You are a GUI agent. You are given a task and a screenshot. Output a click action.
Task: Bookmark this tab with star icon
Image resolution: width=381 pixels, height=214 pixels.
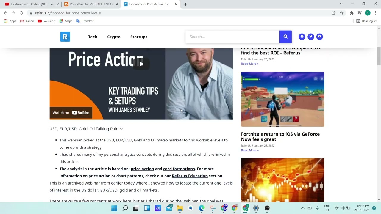[342, 13]
